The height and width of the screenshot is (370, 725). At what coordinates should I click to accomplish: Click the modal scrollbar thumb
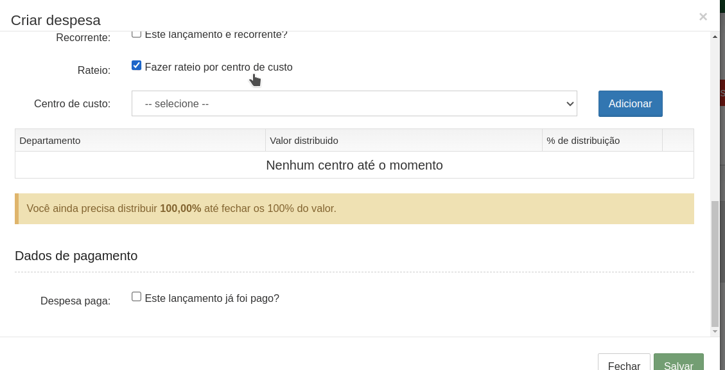(x=715, y=263)
